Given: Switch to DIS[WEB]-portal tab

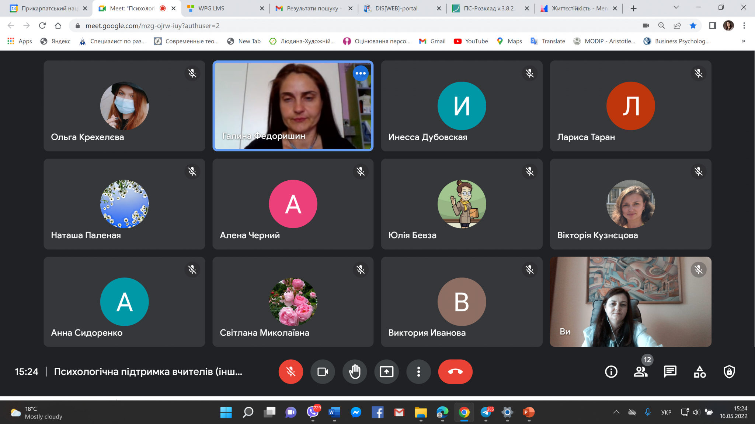Looking at the screenshot, I should pyautogui.click(x=396, y=8).
